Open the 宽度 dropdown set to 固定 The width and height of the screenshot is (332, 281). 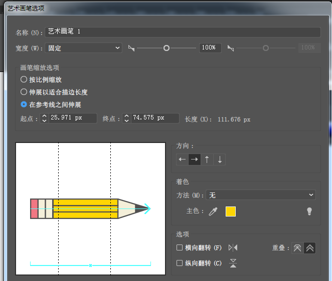coord(83,48)
